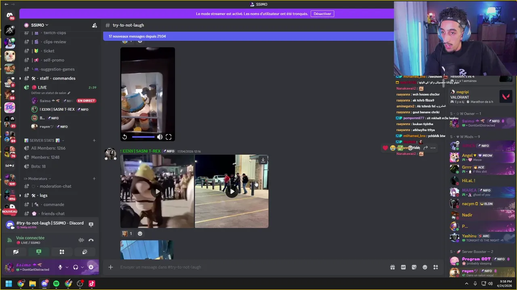517x290 pixels.
Task: Open the sticker picker
Action: point(414,267)
